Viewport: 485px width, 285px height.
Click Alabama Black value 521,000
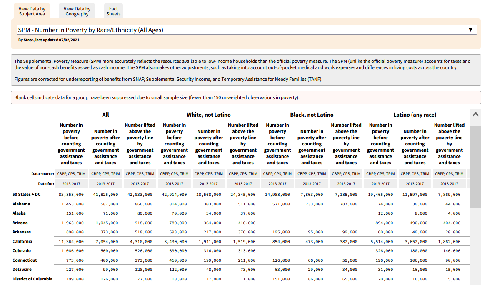point(281,204)
